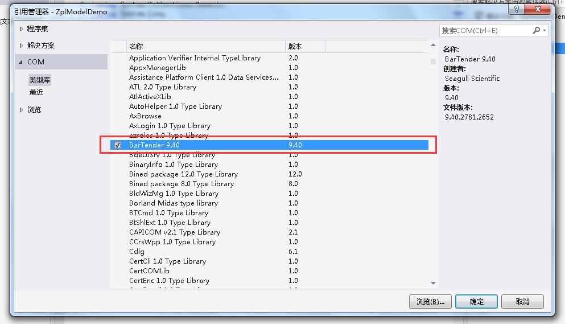
Task: Select the BarTender 9.40 row
Action: (x=269, y=145)
